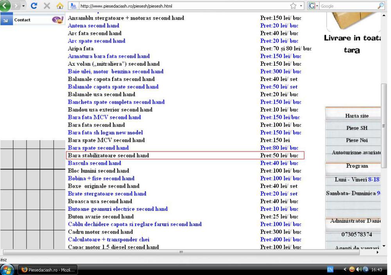391x275 pixels.
Task: Click the Yahoo Messenger icon beside Contact
Action: click(x=57, y=20)
